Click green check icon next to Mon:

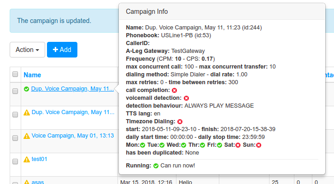coord(142,145)
